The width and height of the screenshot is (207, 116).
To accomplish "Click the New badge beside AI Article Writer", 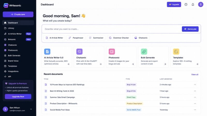I will 28,34.
